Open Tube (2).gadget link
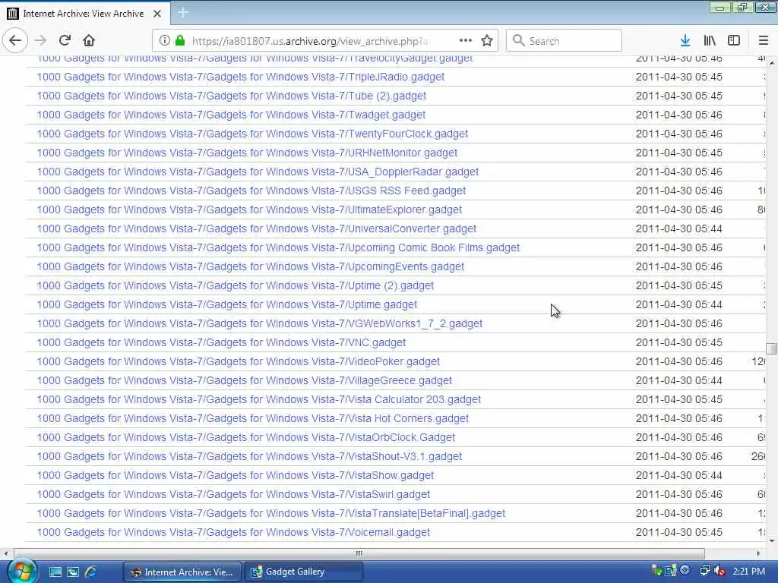 231,96
